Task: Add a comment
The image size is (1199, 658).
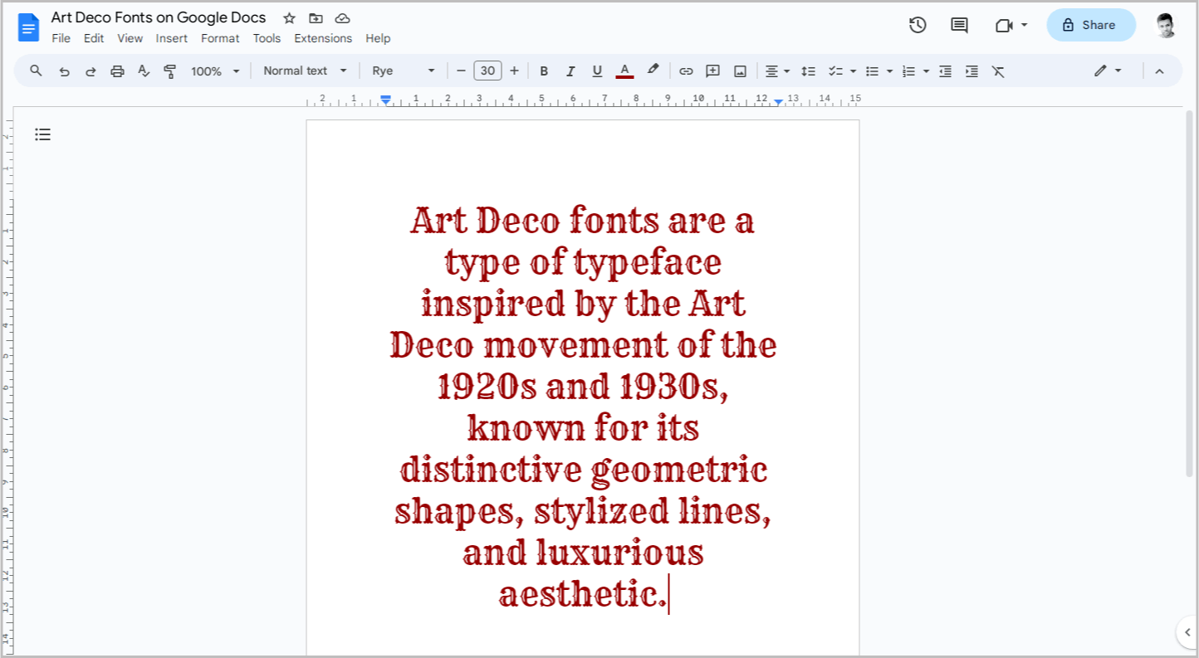Action: [x=712, y=71]
